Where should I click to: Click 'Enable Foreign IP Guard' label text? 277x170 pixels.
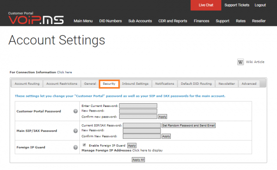(107, 146)
